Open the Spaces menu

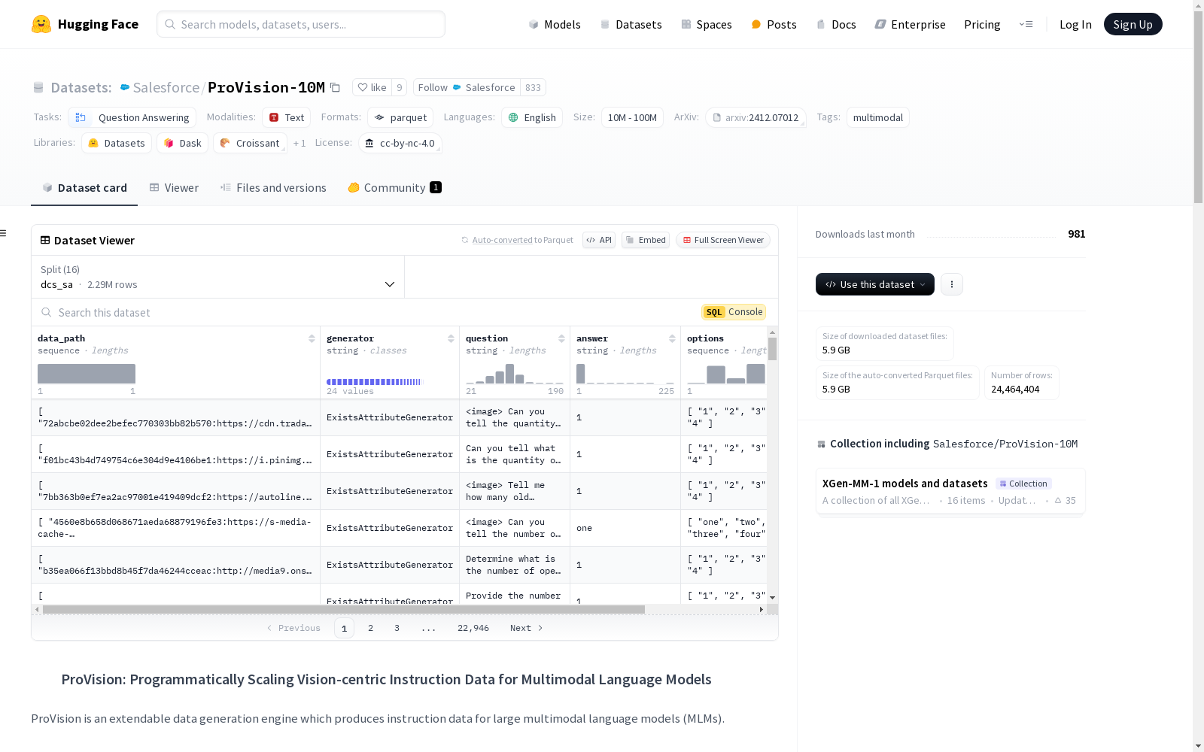click(707, 24)
